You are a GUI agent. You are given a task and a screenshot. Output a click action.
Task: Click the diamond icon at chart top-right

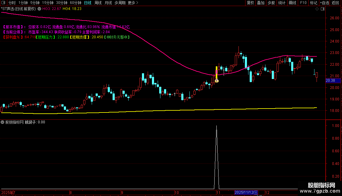coord(317,9)
